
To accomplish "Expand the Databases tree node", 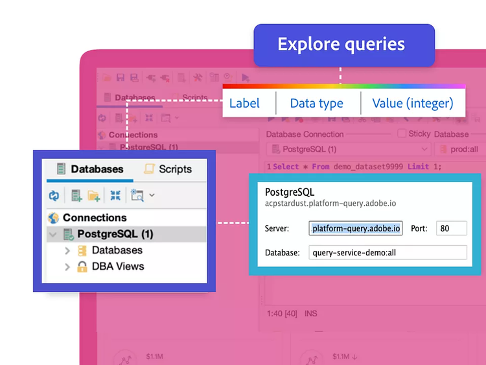I will [x=67, y=250].
